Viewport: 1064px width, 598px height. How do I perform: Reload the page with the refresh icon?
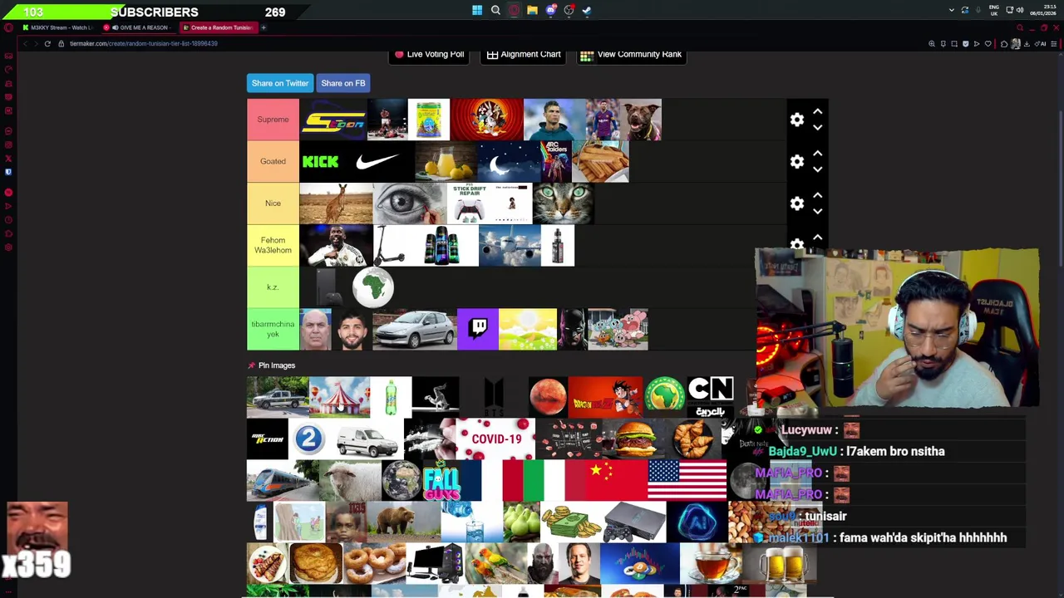pos(47,43)
